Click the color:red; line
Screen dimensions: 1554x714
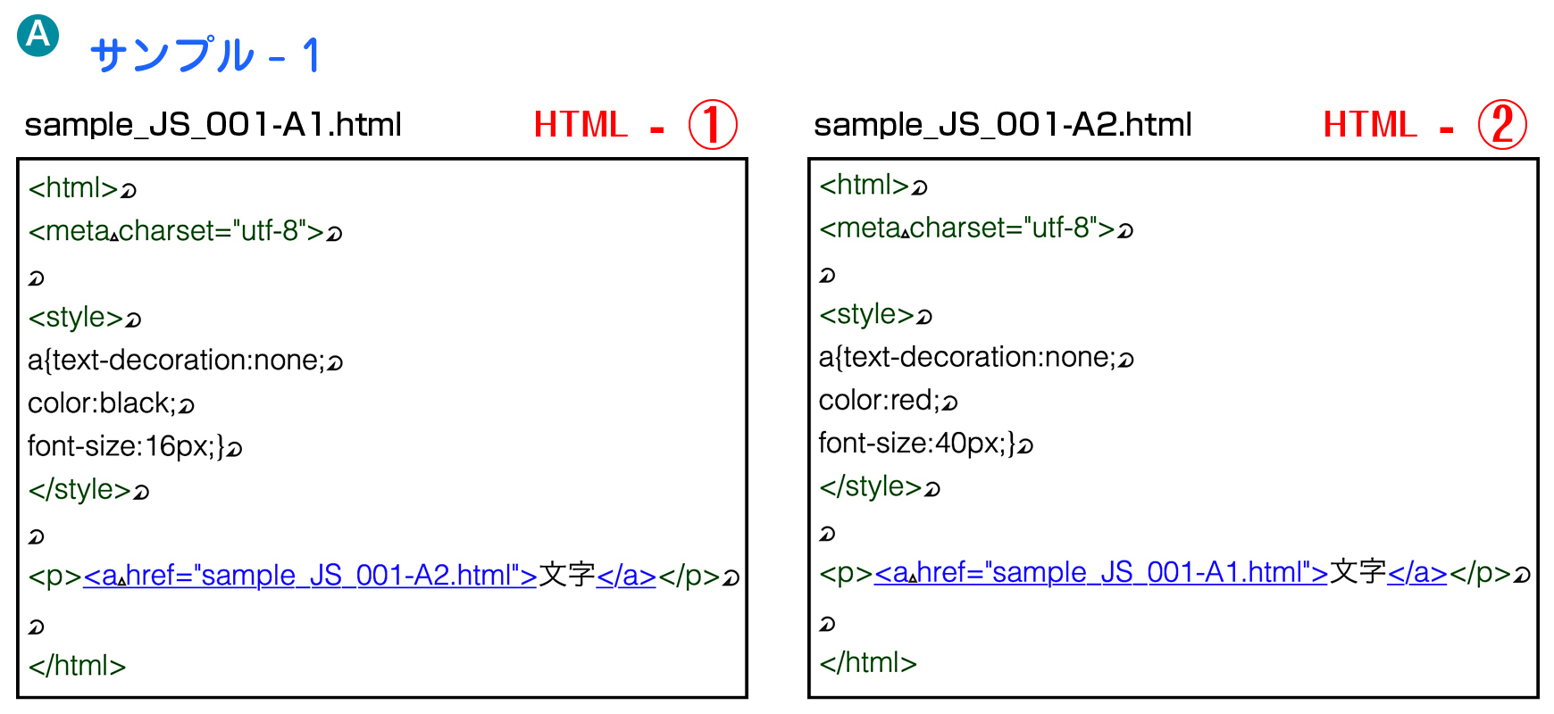click(x=880, y=401)
